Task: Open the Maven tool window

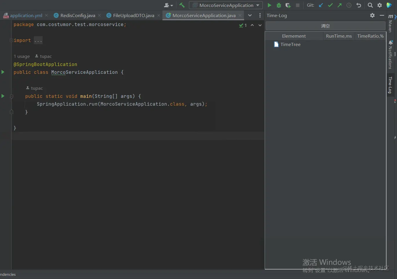Action: click(390, 23)
